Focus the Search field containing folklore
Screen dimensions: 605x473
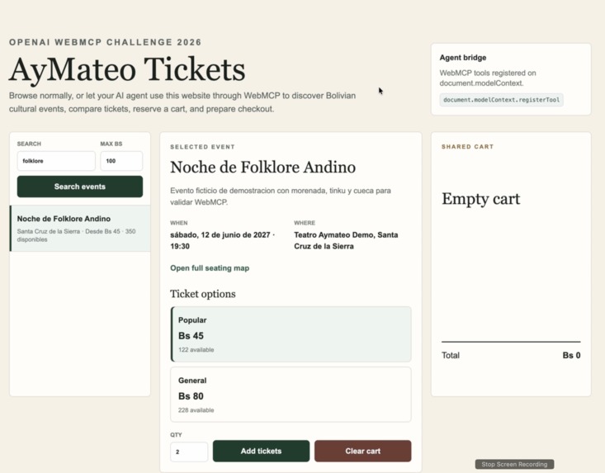click(56, 161)
